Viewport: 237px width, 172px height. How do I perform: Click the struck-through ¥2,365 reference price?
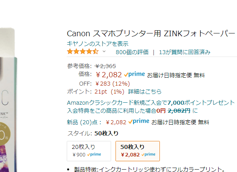click(106, 66)
